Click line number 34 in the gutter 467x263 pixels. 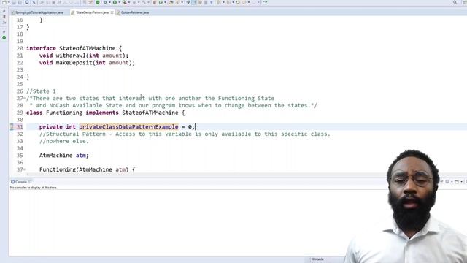(20, 148)
